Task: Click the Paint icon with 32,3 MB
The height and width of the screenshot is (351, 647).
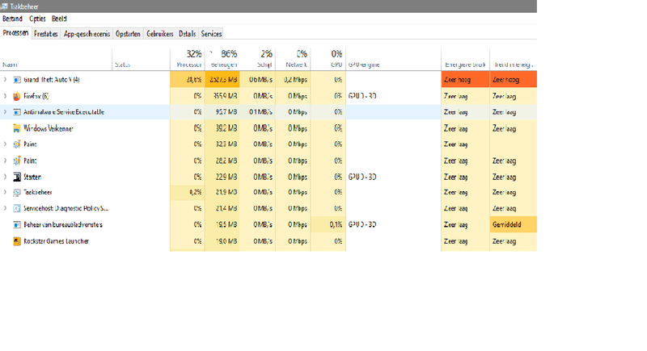Action: coord(16,144)
